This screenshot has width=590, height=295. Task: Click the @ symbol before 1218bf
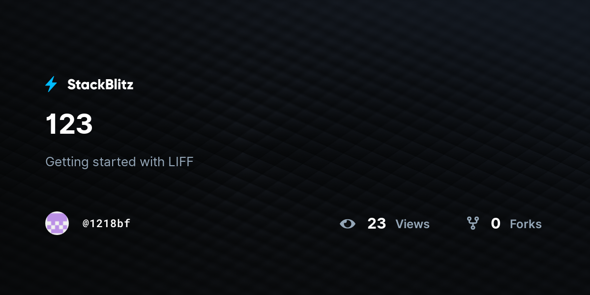pyautogui.click(x=86, y=224)
